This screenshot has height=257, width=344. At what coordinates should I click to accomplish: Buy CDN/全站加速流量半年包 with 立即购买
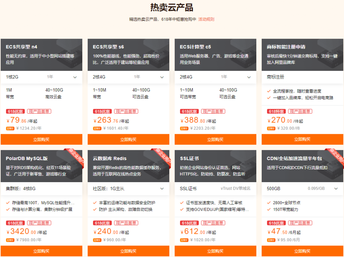[x=302, y=251]
